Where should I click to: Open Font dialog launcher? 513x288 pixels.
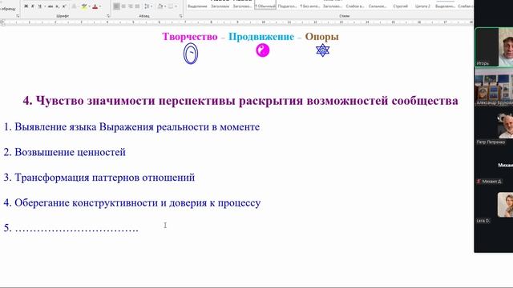pyautogui.click(x=108, y=16)
